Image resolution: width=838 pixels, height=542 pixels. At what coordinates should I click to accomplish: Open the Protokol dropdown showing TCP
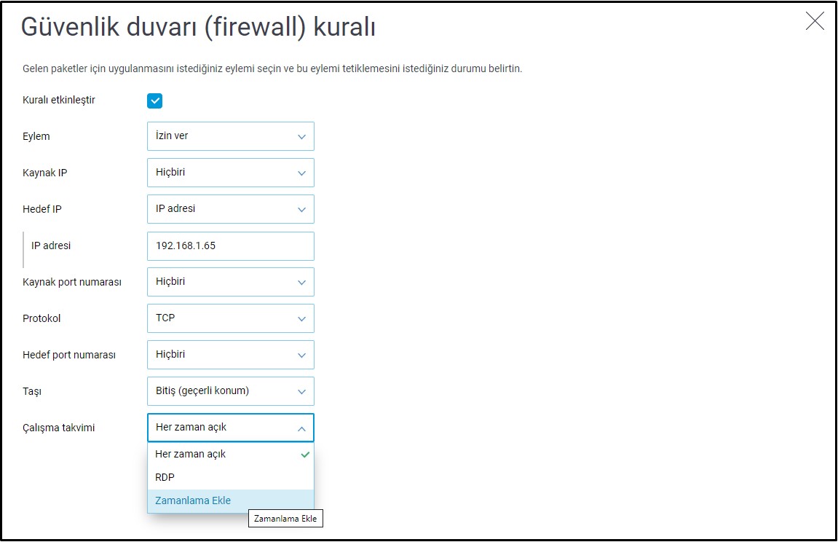point(230,318)
